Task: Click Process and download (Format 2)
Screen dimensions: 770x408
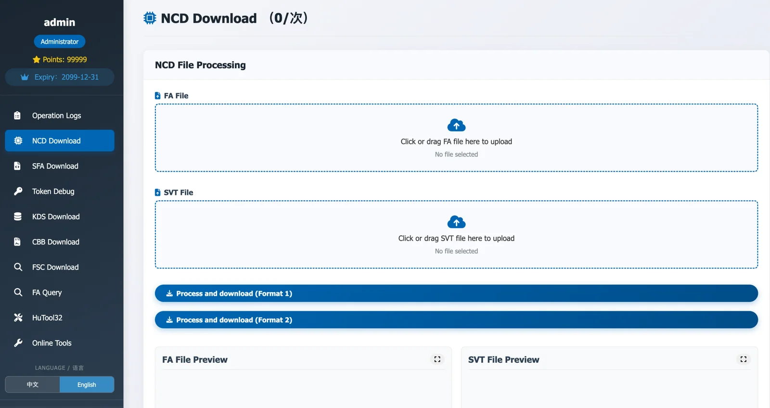Action: point(456,320)
